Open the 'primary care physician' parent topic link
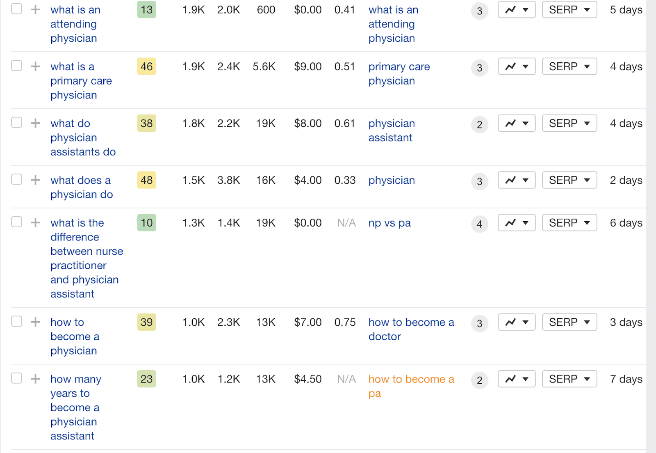656x453 pixels. pos(399,73)
